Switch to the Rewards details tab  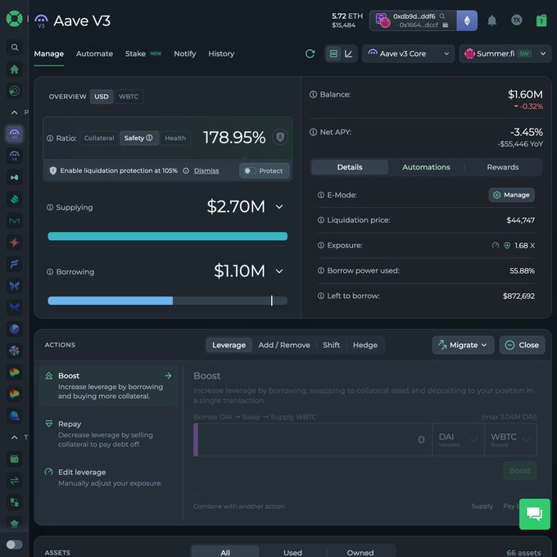tap(503, 167)
